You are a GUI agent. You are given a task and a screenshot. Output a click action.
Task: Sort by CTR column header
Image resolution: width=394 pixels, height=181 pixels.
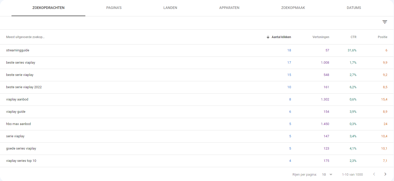coord(353,37)
